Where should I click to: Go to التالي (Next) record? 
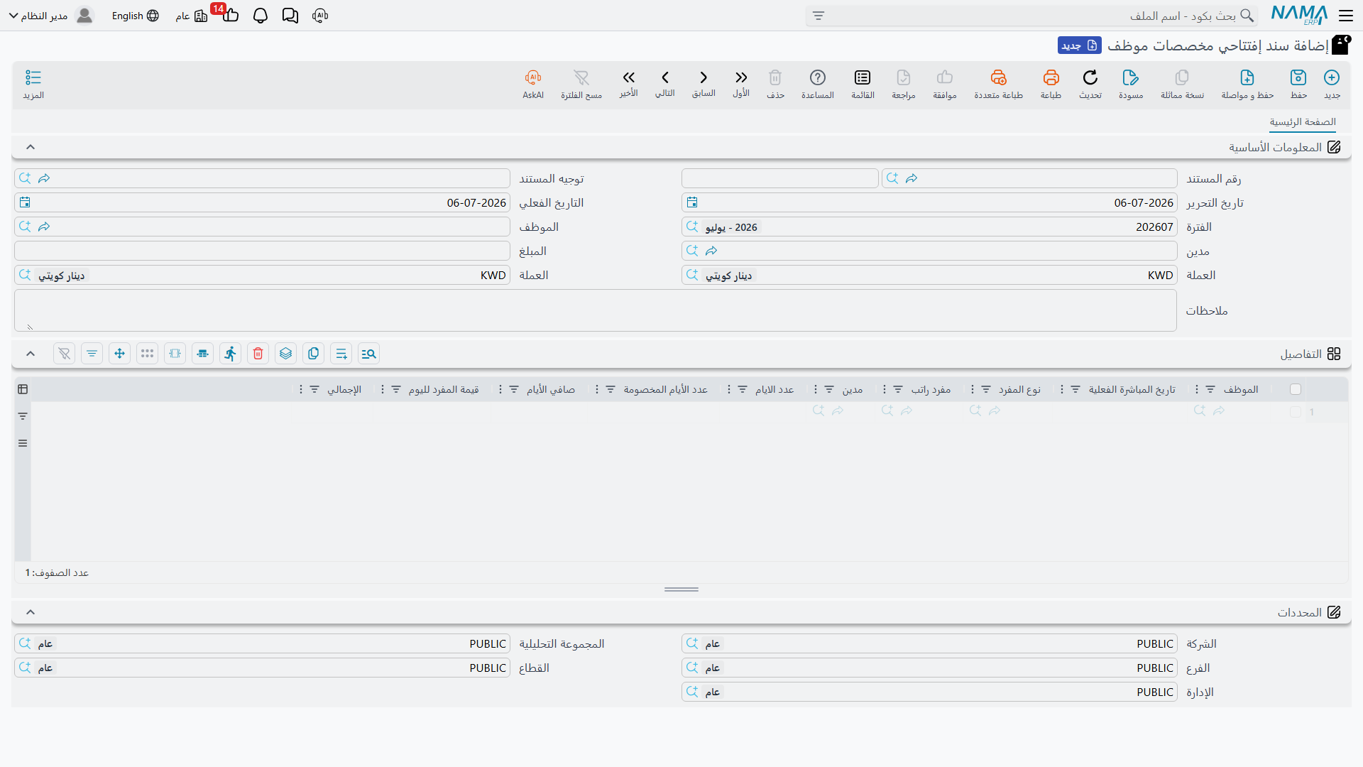(x=665, y=83)
